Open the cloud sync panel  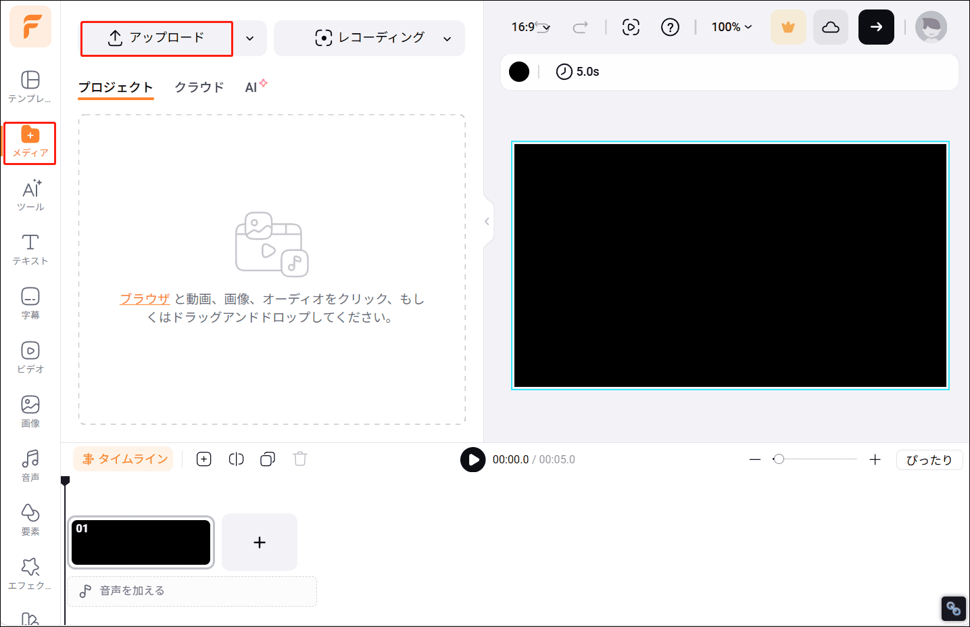[831, 27]
